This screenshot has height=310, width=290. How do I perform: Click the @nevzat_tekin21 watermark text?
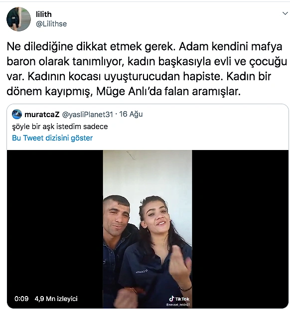178,305
